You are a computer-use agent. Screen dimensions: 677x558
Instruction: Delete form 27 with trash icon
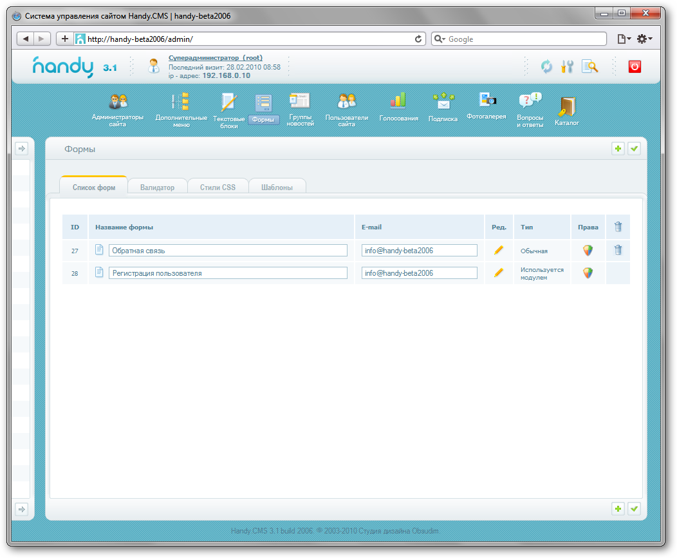pyautogui.click(x=618, y=251)
